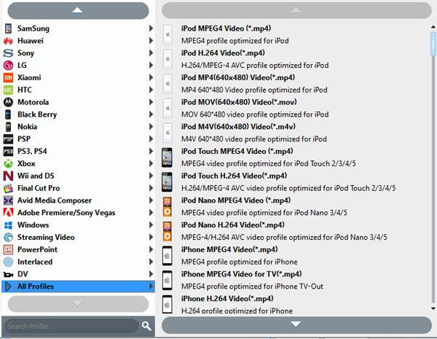Viewport: 437px width, 339px height.
Task: Click the profile list bottom down arrow button
Action: point(296,324)
